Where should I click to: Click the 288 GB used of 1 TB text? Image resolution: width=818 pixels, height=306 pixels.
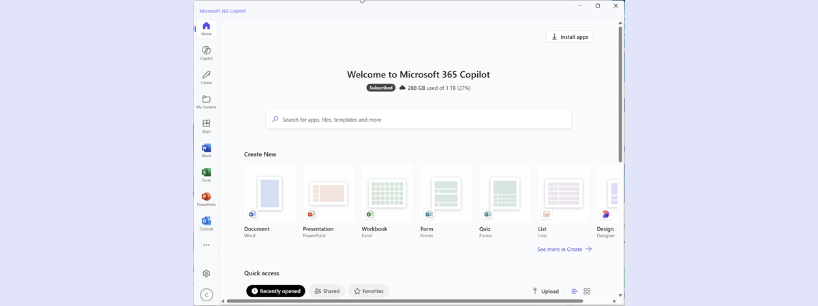coord(439,88)
